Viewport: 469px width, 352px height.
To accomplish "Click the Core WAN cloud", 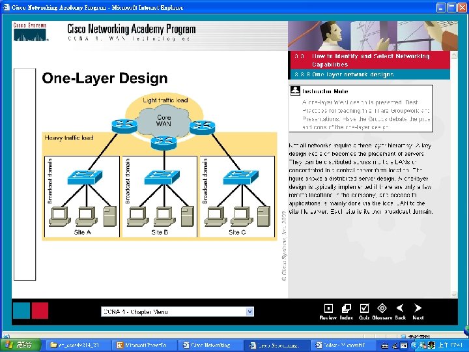I will tap(163, 121).
